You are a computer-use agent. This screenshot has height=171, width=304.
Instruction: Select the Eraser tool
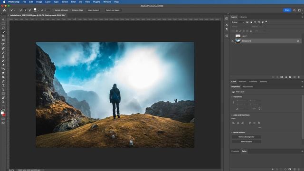[3, 65]
